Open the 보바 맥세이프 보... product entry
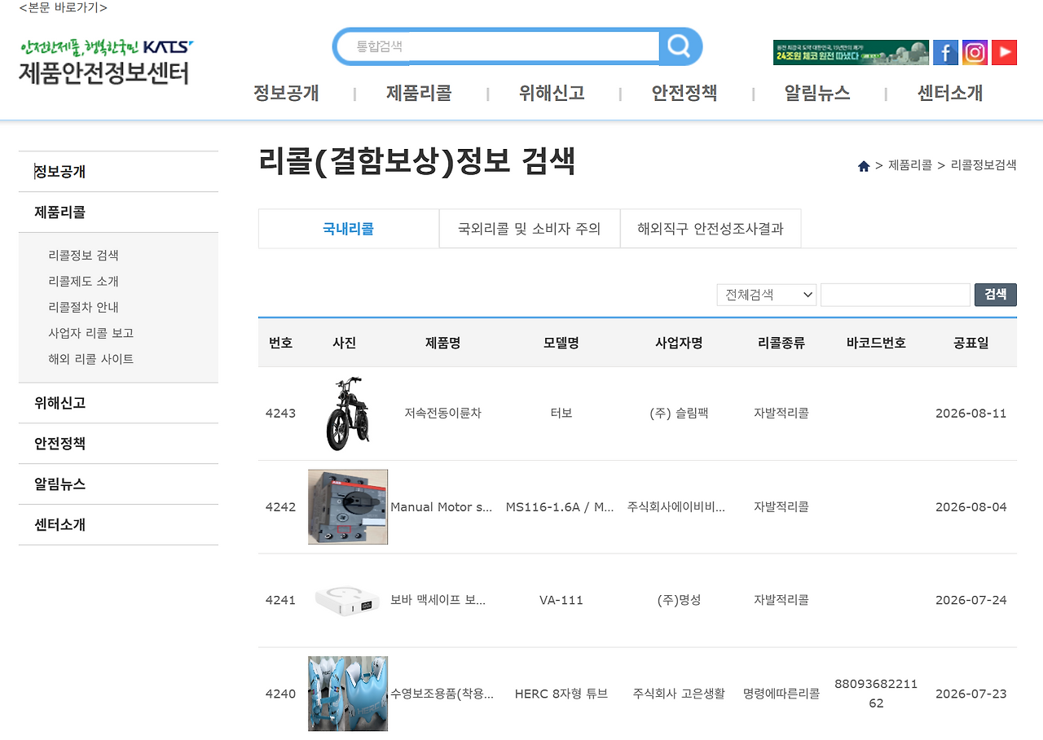Screen dimensions: 1043x740 point(438,601)
